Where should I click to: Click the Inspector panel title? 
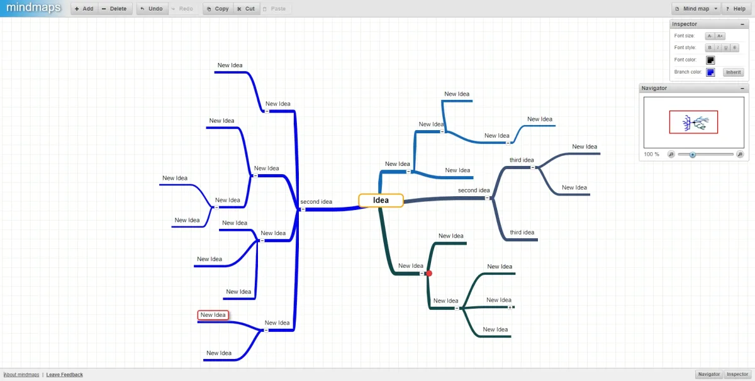click(x=684, y=24)
